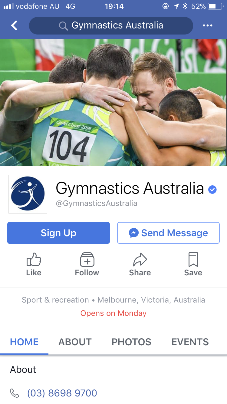Switch to the ABOUT tab

(75, 342)
